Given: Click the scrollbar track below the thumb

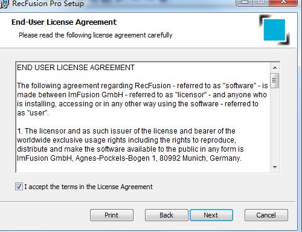Looking at the screenshot, I should [x=275, y=125].
